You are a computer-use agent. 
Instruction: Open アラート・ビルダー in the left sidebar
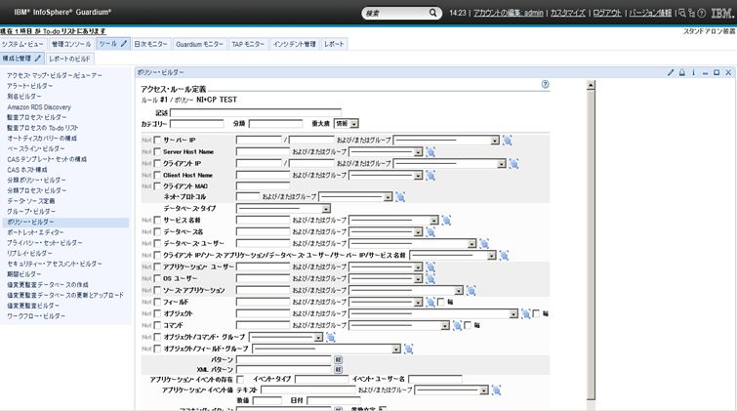[x=30, y=86]
